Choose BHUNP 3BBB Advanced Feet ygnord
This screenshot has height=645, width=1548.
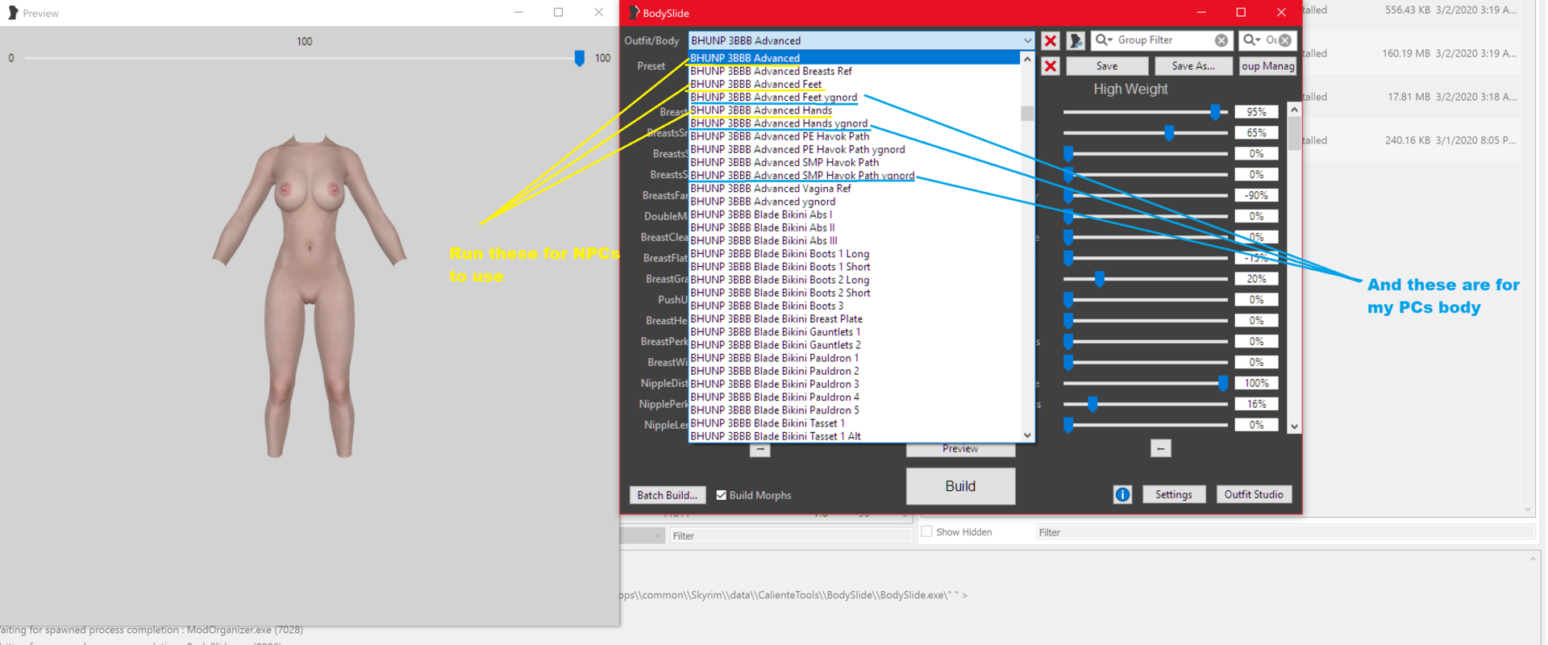coord(855,97)
